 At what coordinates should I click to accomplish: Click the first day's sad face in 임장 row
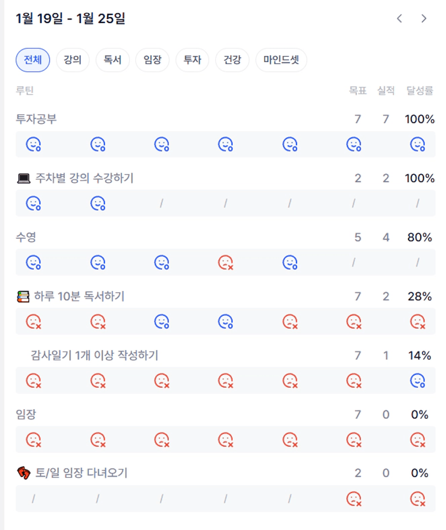pyautogui.click(x=34, y=440)
